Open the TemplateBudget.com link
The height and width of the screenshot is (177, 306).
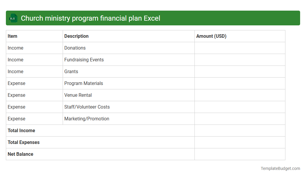(x=280, y=168)
